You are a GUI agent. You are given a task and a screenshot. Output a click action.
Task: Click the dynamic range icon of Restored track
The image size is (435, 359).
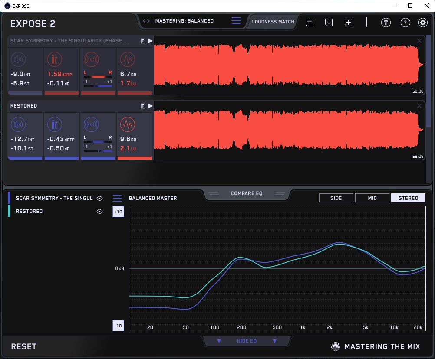click(127, 125)
